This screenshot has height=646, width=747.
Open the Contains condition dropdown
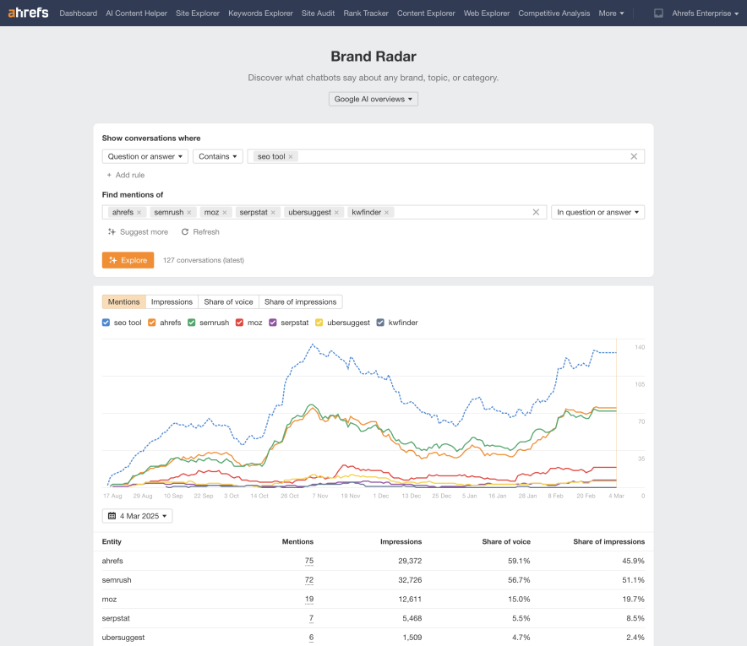[x=218, y=156]
